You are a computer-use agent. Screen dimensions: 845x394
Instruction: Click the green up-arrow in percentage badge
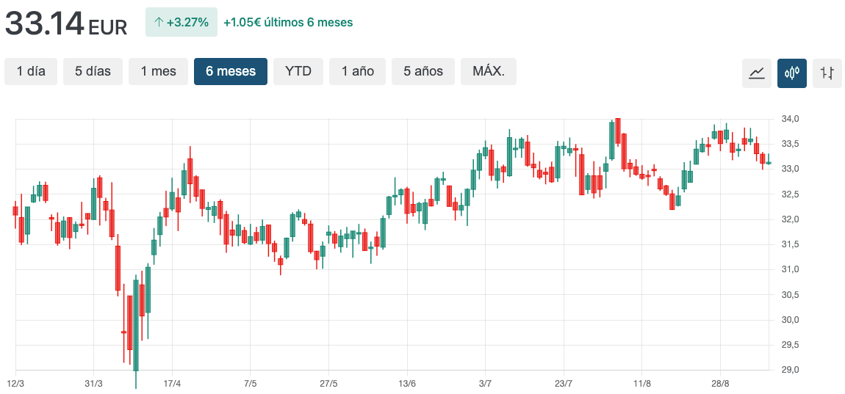158,22
